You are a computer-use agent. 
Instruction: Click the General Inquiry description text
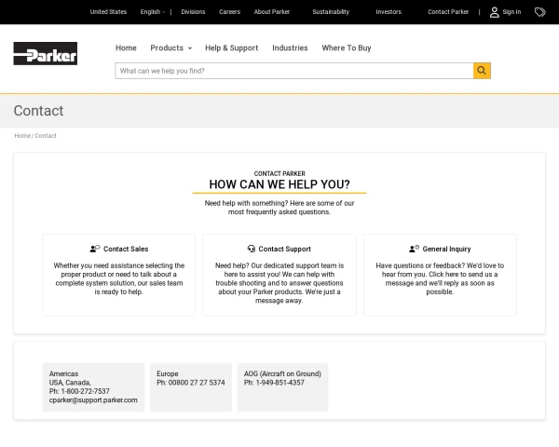(440, 278)
